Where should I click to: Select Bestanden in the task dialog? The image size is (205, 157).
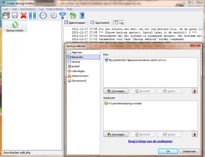pyautogui.click(x=83, y=57)
